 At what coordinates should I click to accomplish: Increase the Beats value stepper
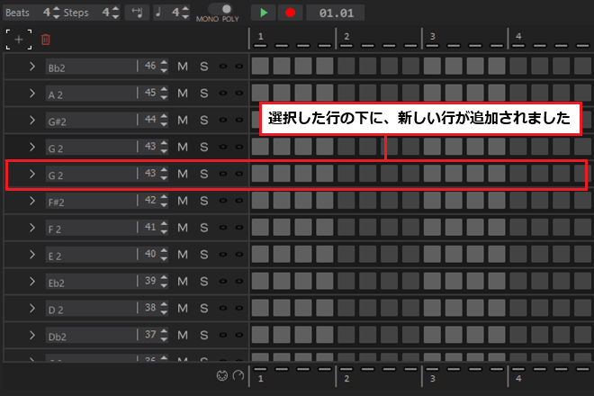(57, 9)
